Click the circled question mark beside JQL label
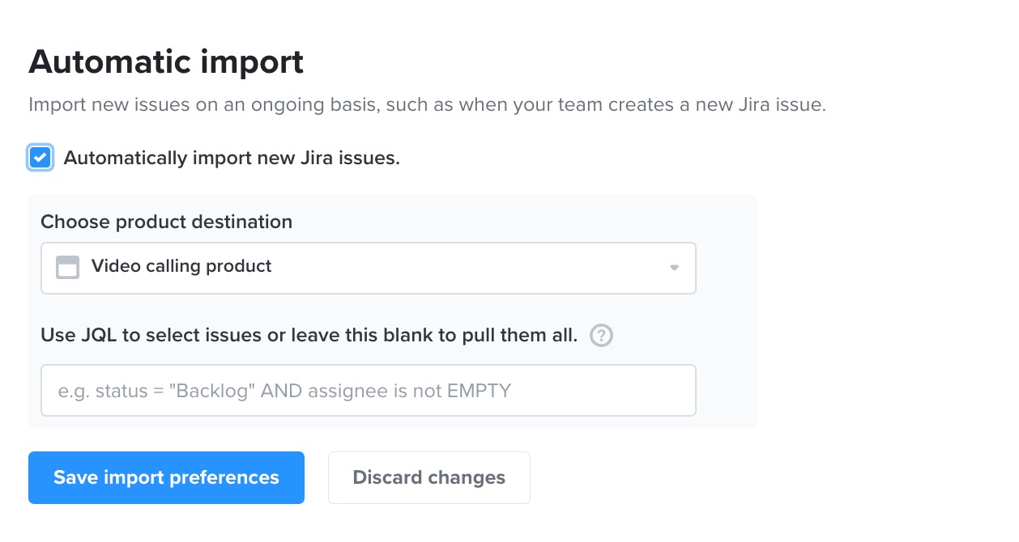 click(x=601, y=336)
